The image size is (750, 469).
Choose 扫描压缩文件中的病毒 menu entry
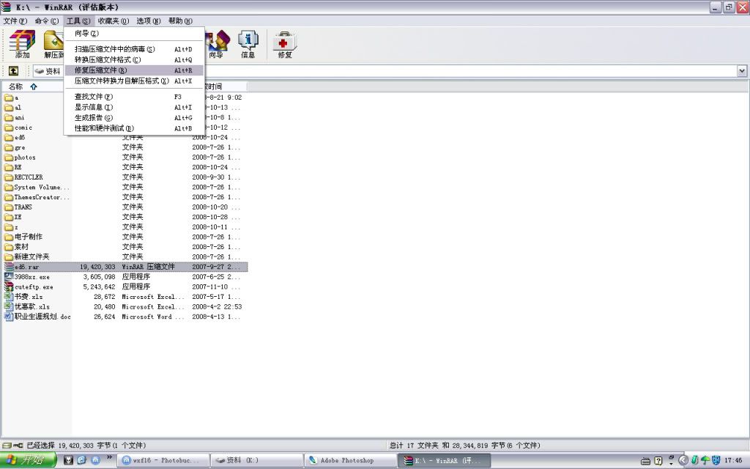click(134, 49)
